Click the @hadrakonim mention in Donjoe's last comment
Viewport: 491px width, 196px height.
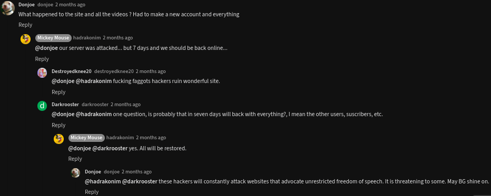103,181
